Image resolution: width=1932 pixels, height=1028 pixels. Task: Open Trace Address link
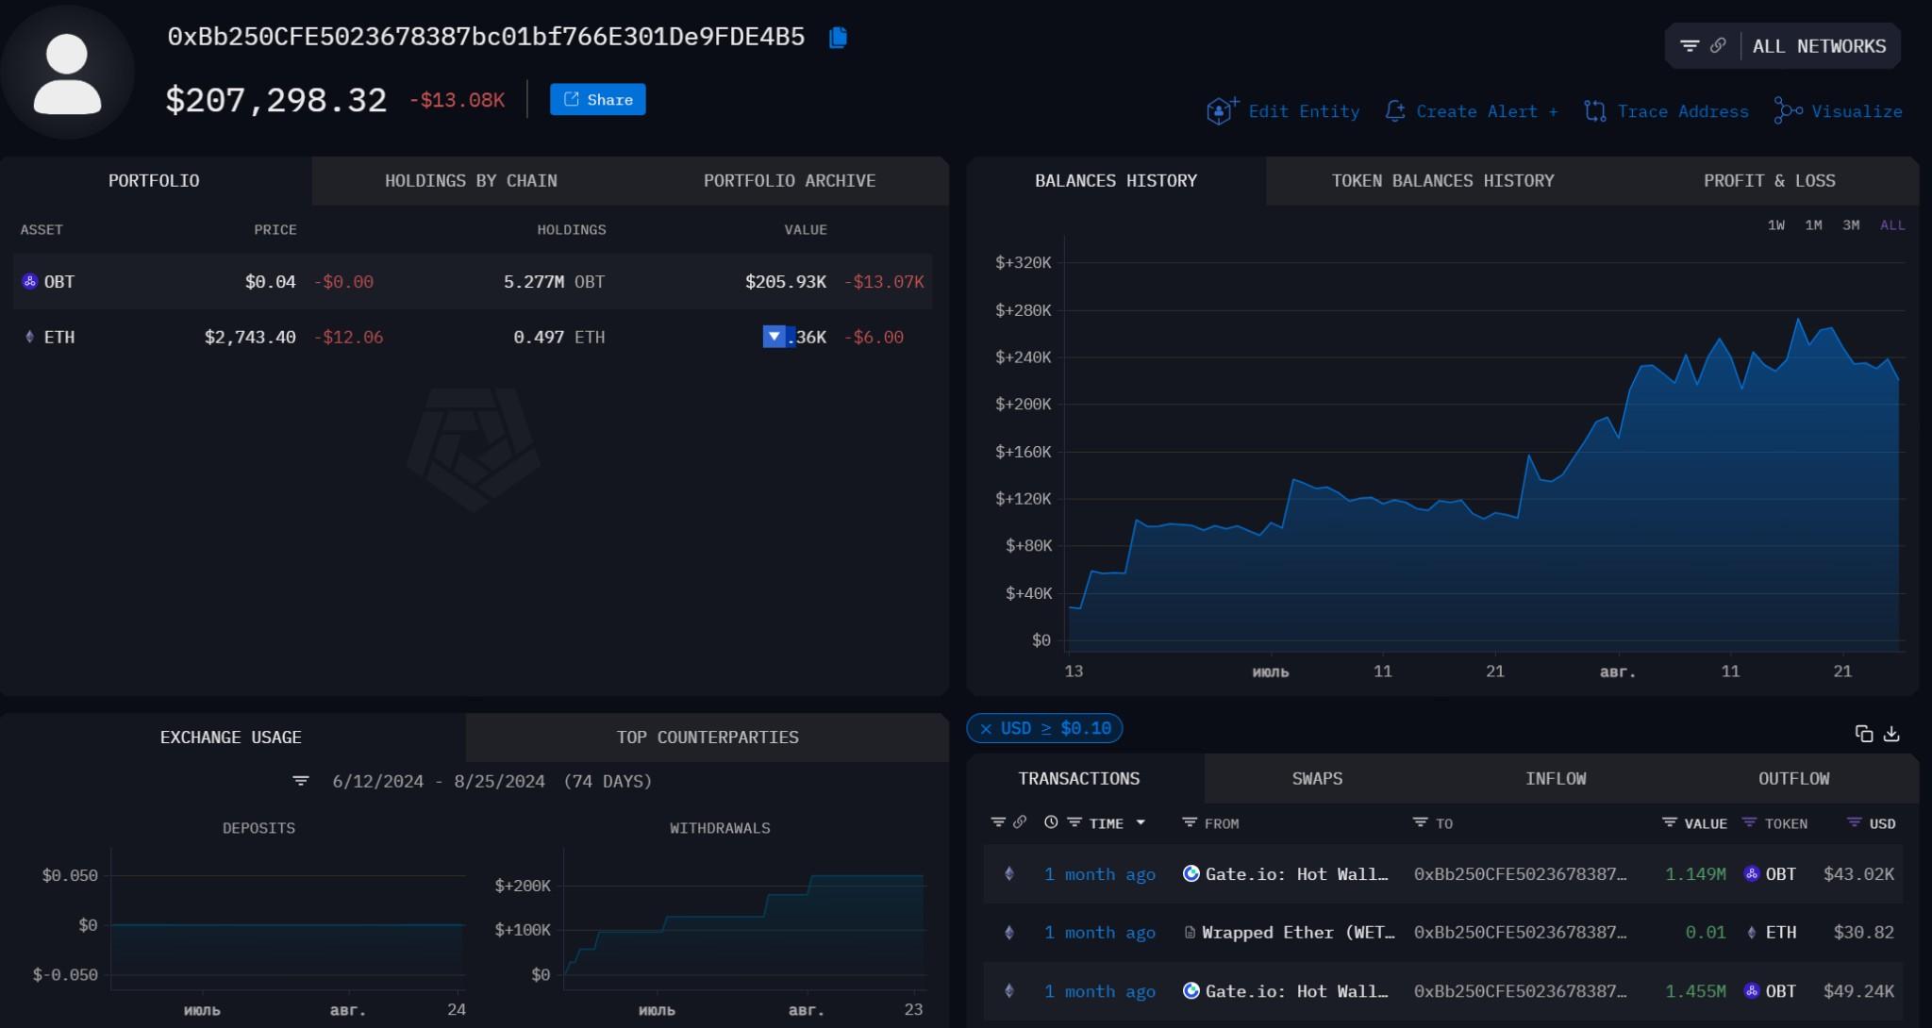point(1683,111)
